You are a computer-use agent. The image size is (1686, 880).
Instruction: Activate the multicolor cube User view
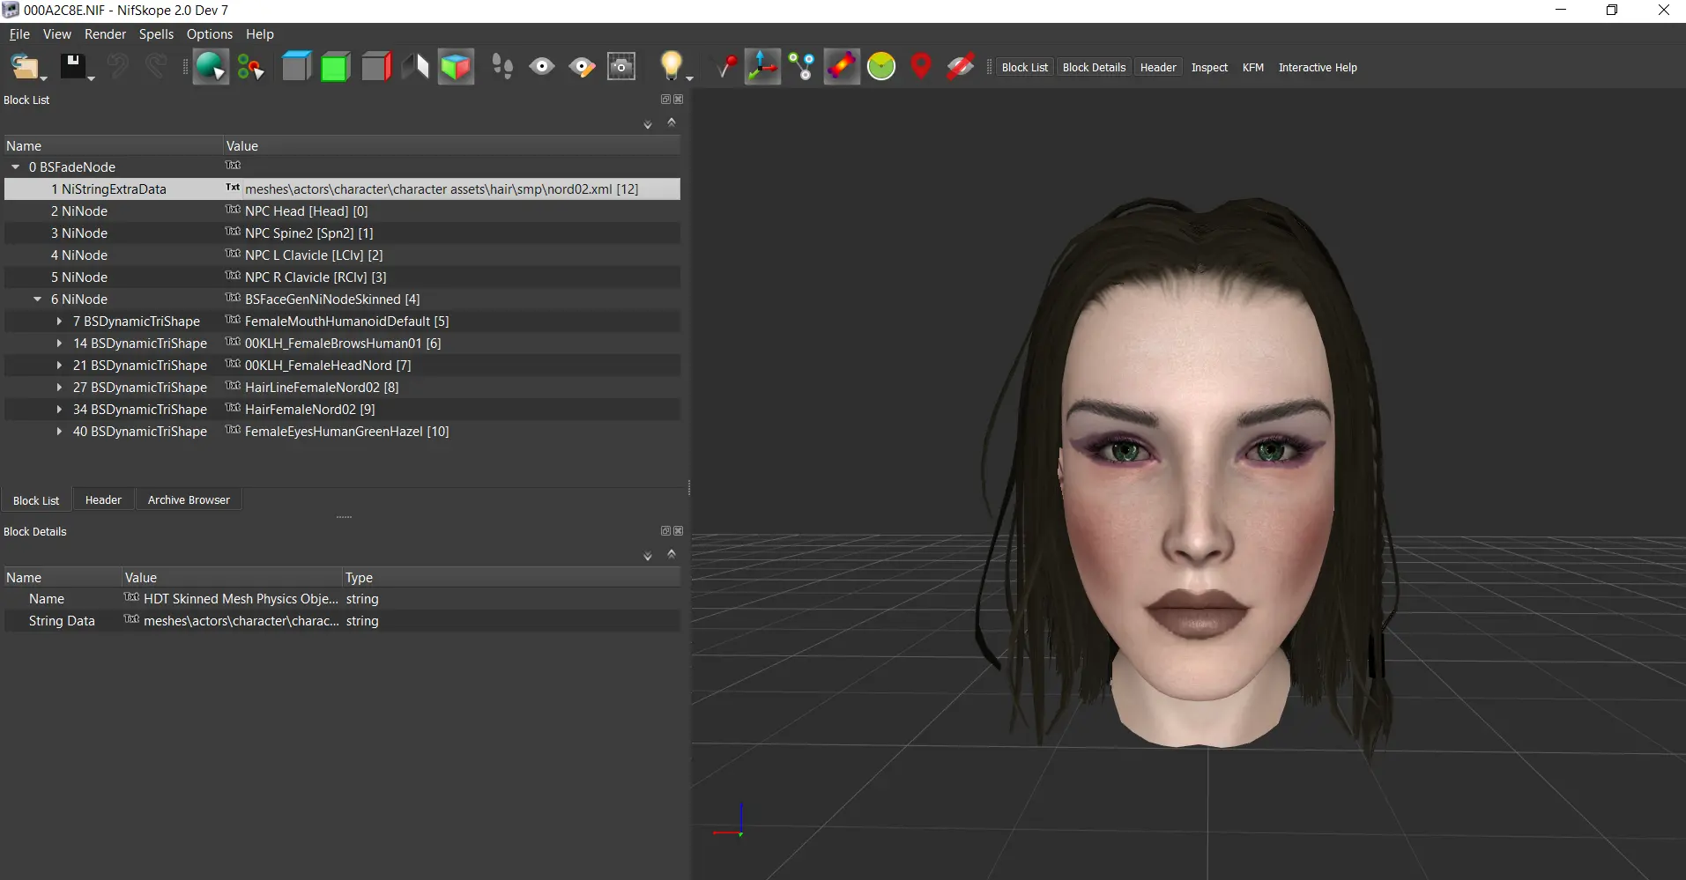pyautogui.click(x=456, y=67)
